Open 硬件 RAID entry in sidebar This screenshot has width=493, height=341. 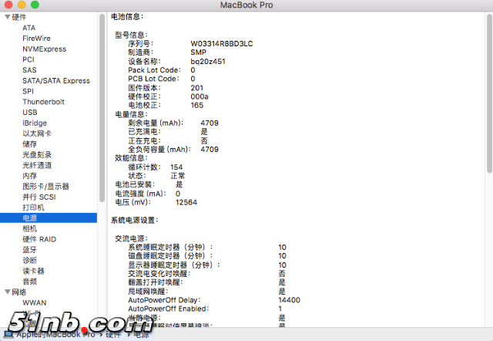pos(39,239)
